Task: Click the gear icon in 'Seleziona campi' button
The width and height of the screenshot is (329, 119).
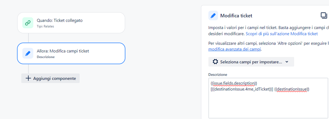Action: click(215, 62)
